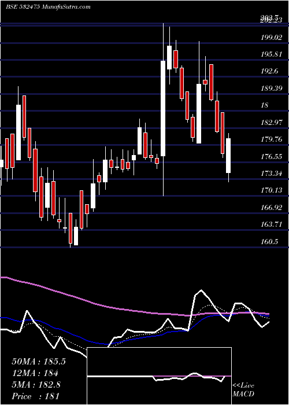Select the 173.34 price level label
289x405 pixels.
coord(272,174)
